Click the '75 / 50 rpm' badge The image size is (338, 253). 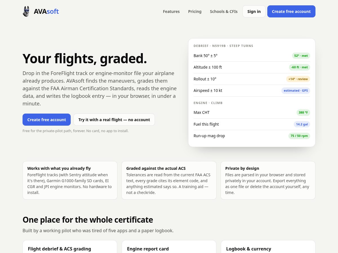click(x=299, y=136)
